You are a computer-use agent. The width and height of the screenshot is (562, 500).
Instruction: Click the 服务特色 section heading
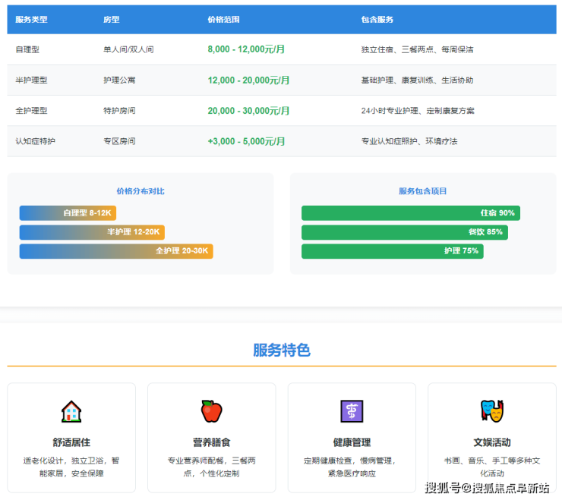pos(281,350)
